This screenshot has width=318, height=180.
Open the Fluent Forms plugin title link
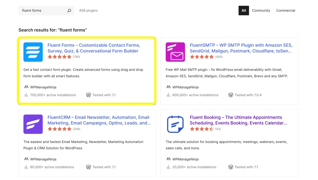94,48
